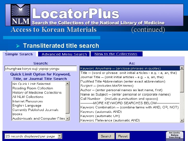
Task: Click the NLM logo icon
Action: (x=21, y=15)
